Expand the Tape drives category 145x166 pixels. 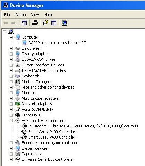[11, 154]
